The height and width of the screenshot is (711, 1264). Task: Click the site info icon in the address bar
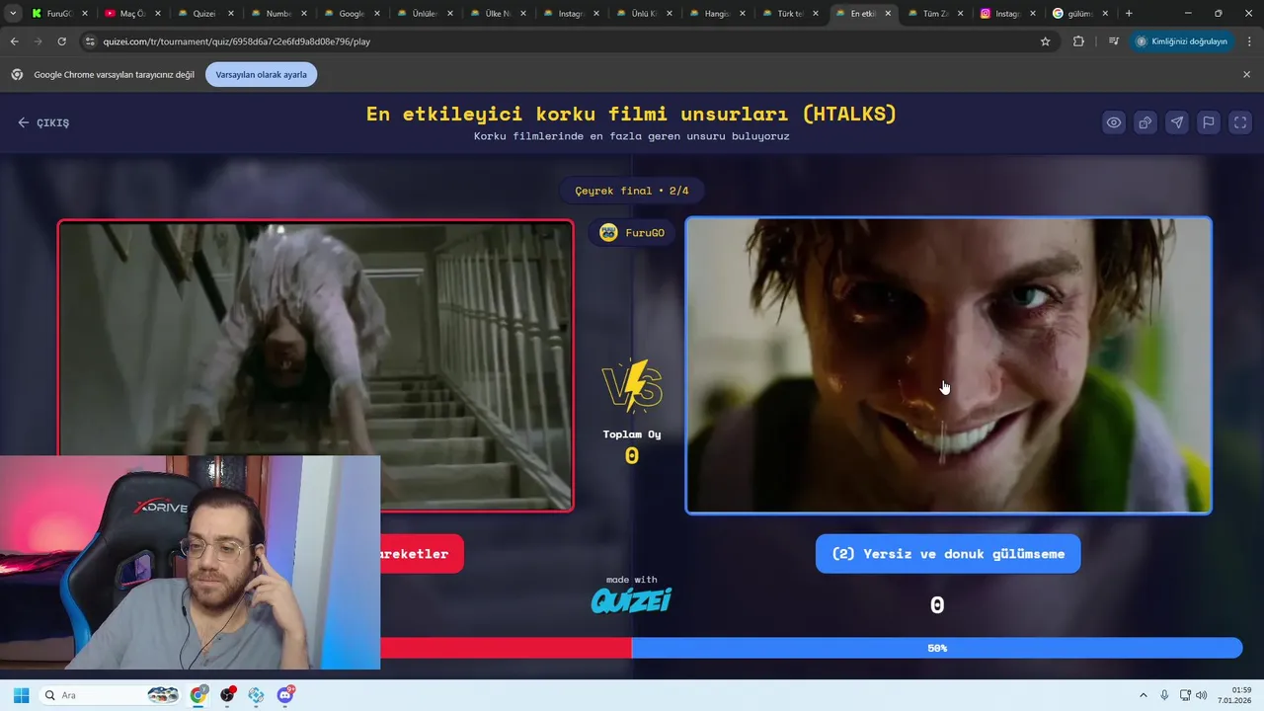pyautogui.click(x=90, y=41)
